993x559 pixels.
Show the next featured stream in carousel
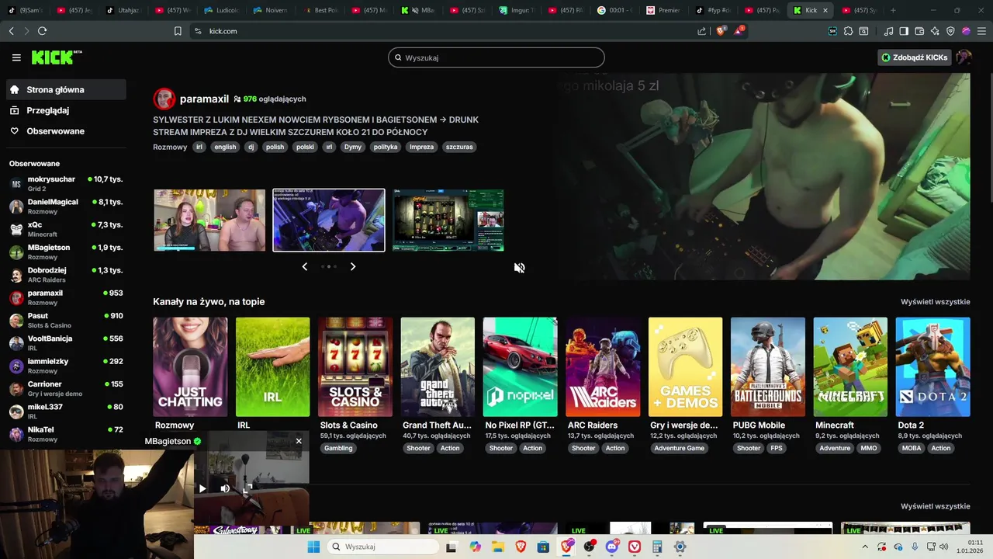coord(353,266)
